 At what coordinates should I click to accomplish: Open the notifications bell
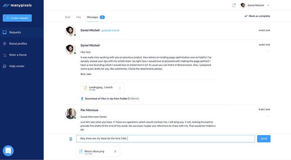click(234, 5)
